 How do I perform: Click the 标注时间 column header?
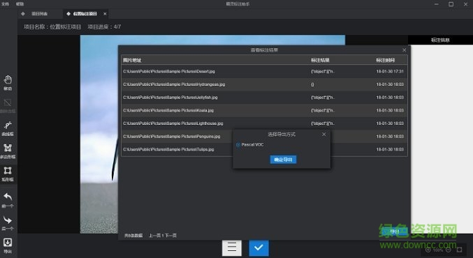coord(385,60)
